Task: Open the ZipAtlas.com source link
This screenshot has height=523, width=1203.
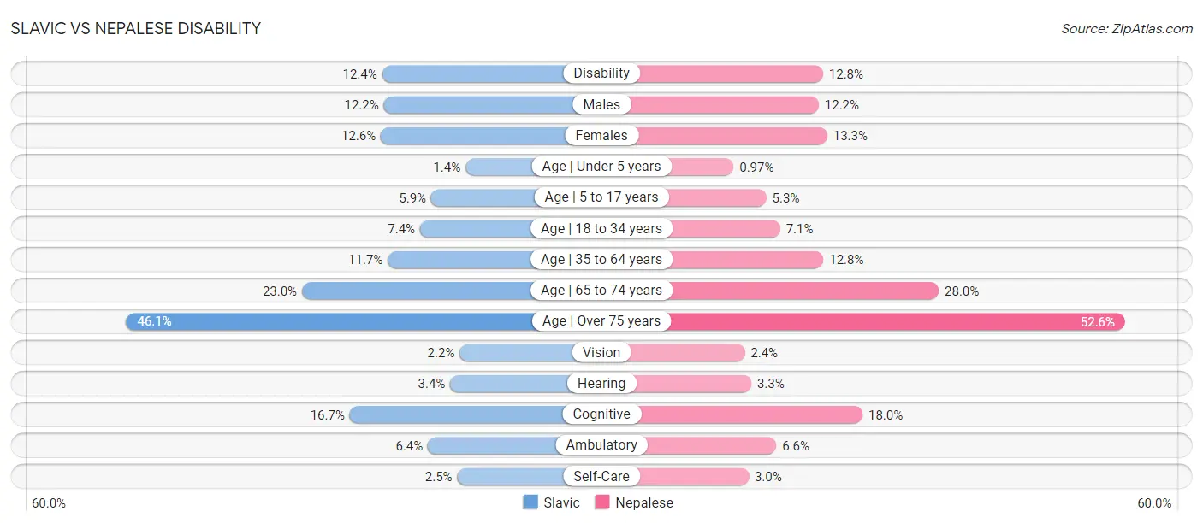Action: pyautogui.click(x=1153, y=29)
